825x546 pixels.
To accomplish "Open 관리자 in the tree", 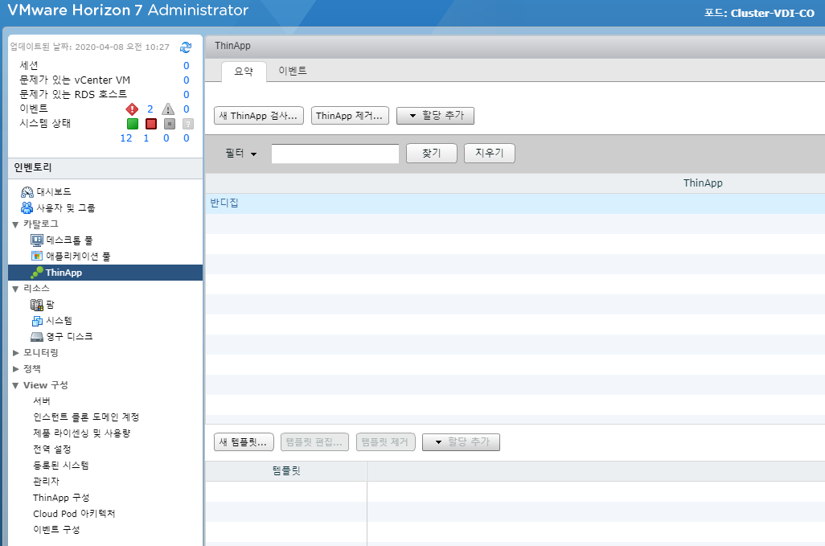I will (x=47, y=482).
